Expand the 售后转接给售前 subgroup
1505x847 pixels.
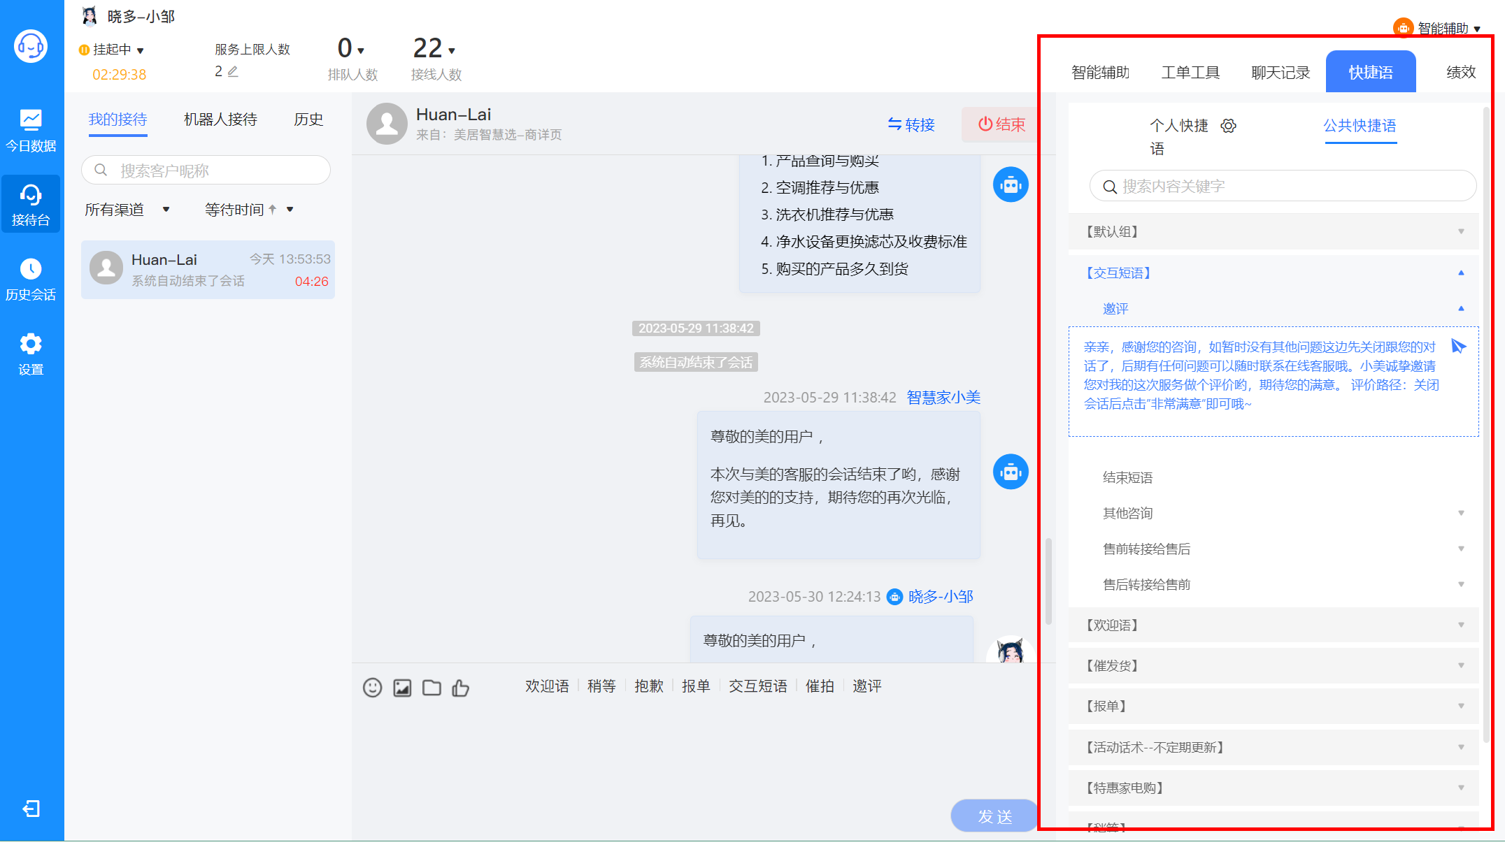point(1274,584)
